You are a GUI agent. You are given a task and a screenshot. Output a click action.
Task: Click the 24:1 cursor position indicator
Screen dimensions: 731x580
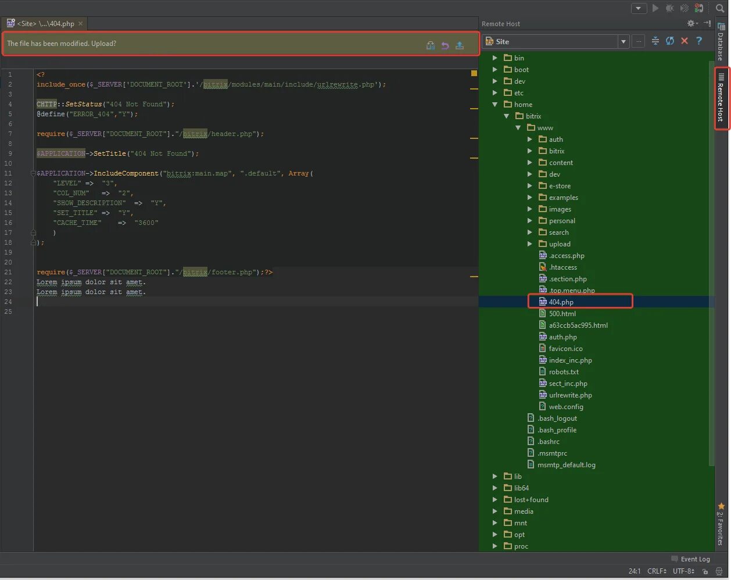click(635, 571)
